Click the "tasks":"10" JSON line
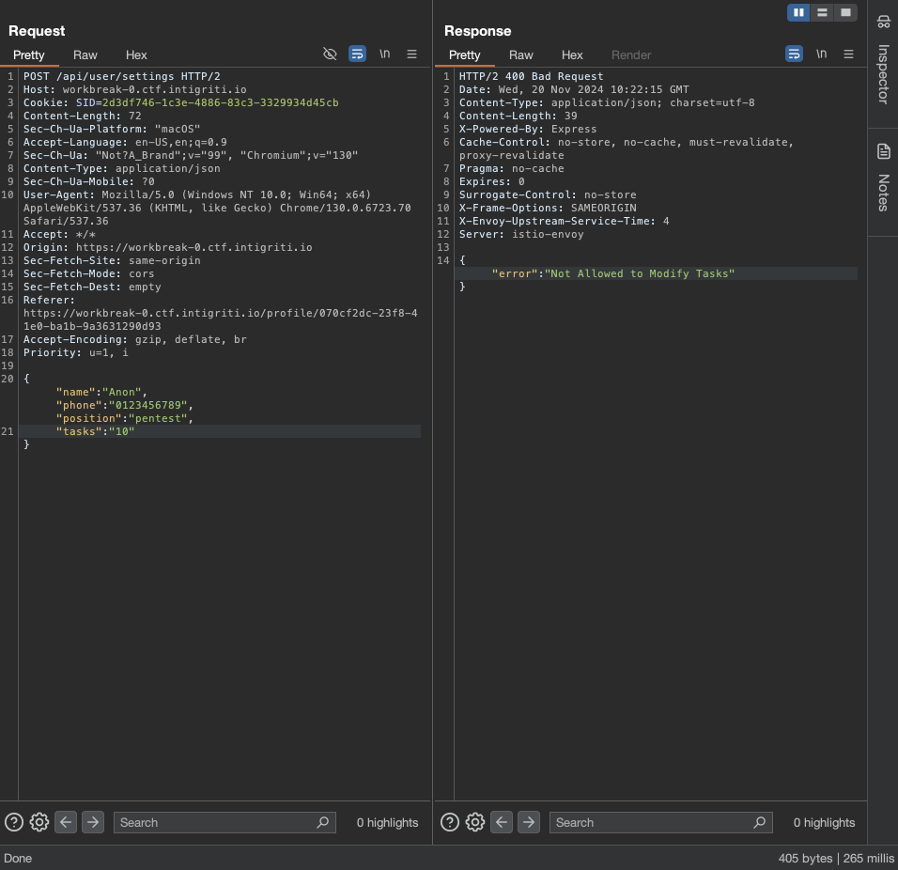This screenshot has width=898, height=870. 95,431
